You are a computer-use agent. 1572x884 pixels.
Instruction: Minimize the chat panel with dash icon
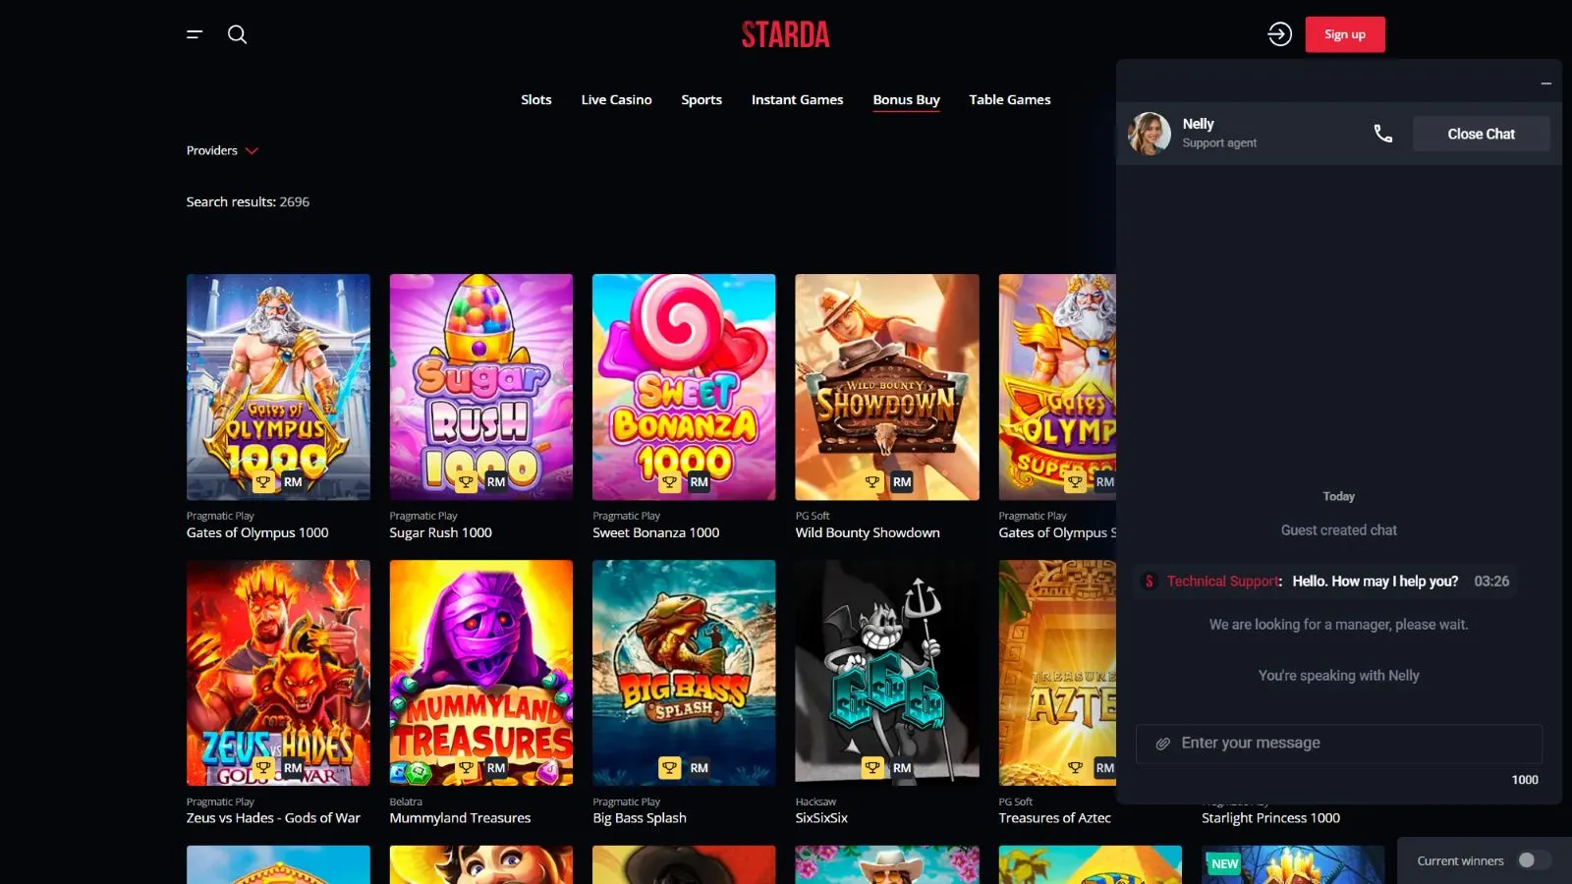(x=1545, y=83)
